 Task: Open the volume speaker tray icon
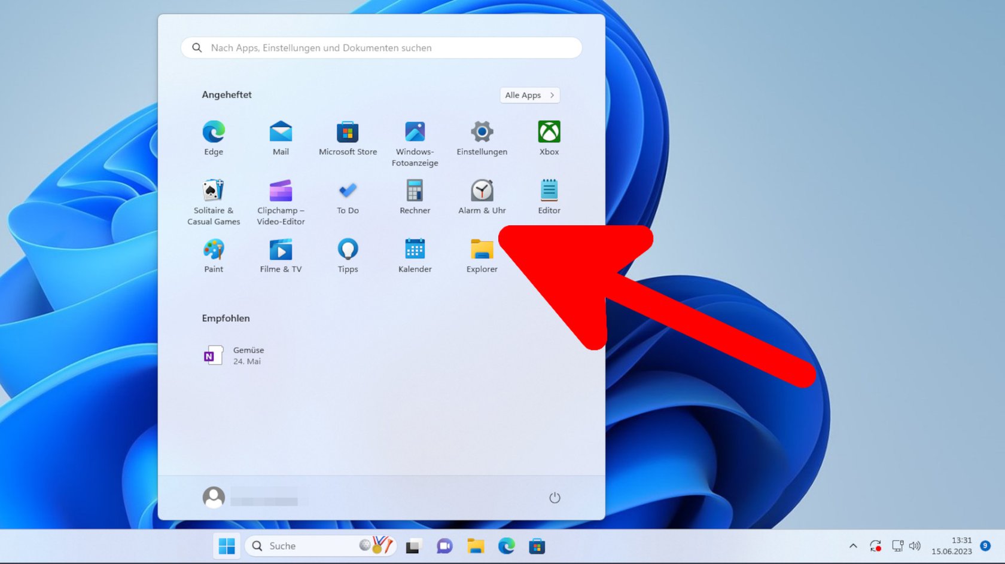915,546
